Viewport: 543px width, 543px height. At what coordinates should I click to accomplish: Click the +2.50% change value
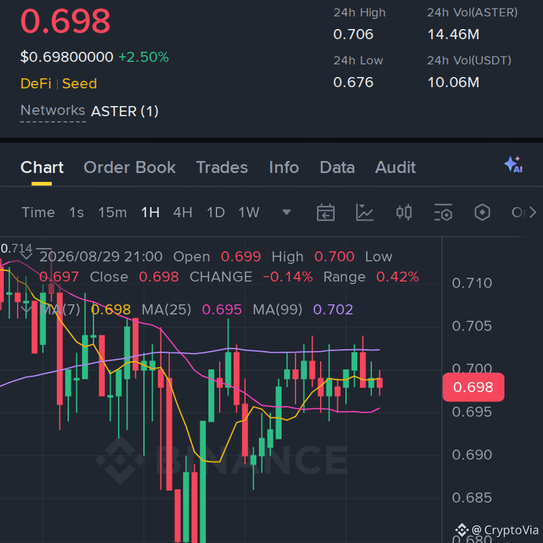144,57
